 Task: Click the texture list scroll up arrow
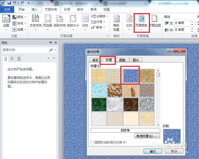tap(158, 71)
